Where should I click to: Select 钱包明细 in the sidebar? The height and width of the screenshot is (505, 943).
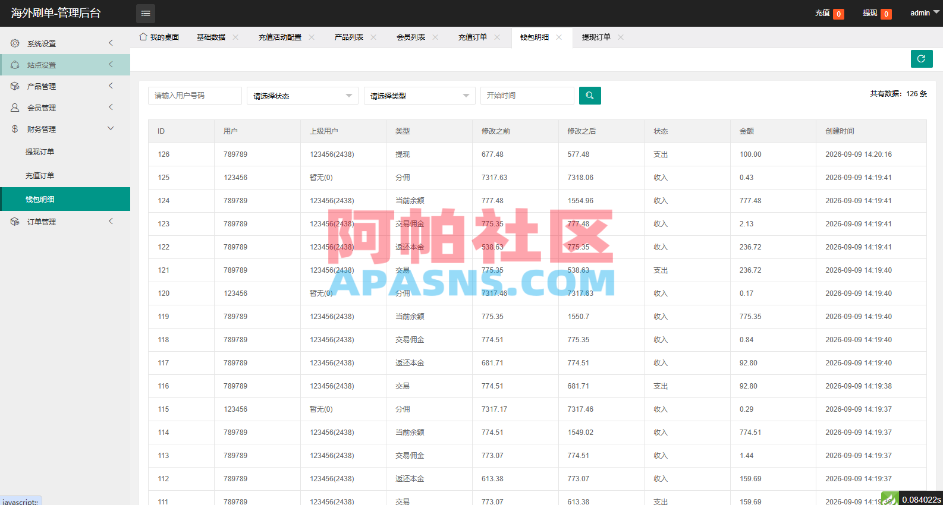coord(65,199)
